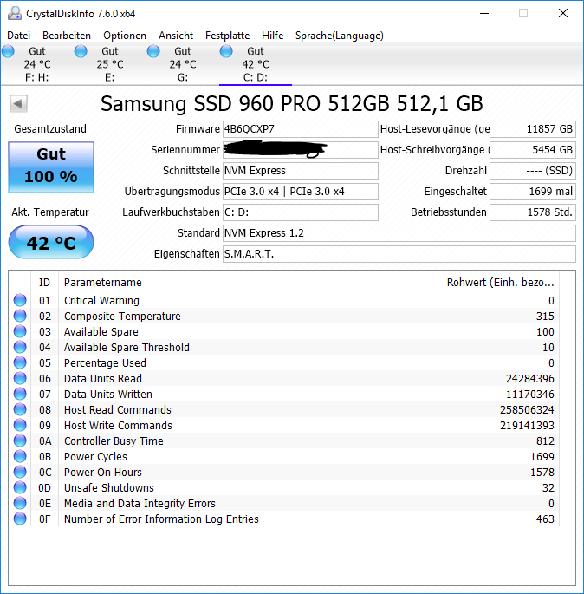Select the G: disk status orb

[x=153, y=51]
